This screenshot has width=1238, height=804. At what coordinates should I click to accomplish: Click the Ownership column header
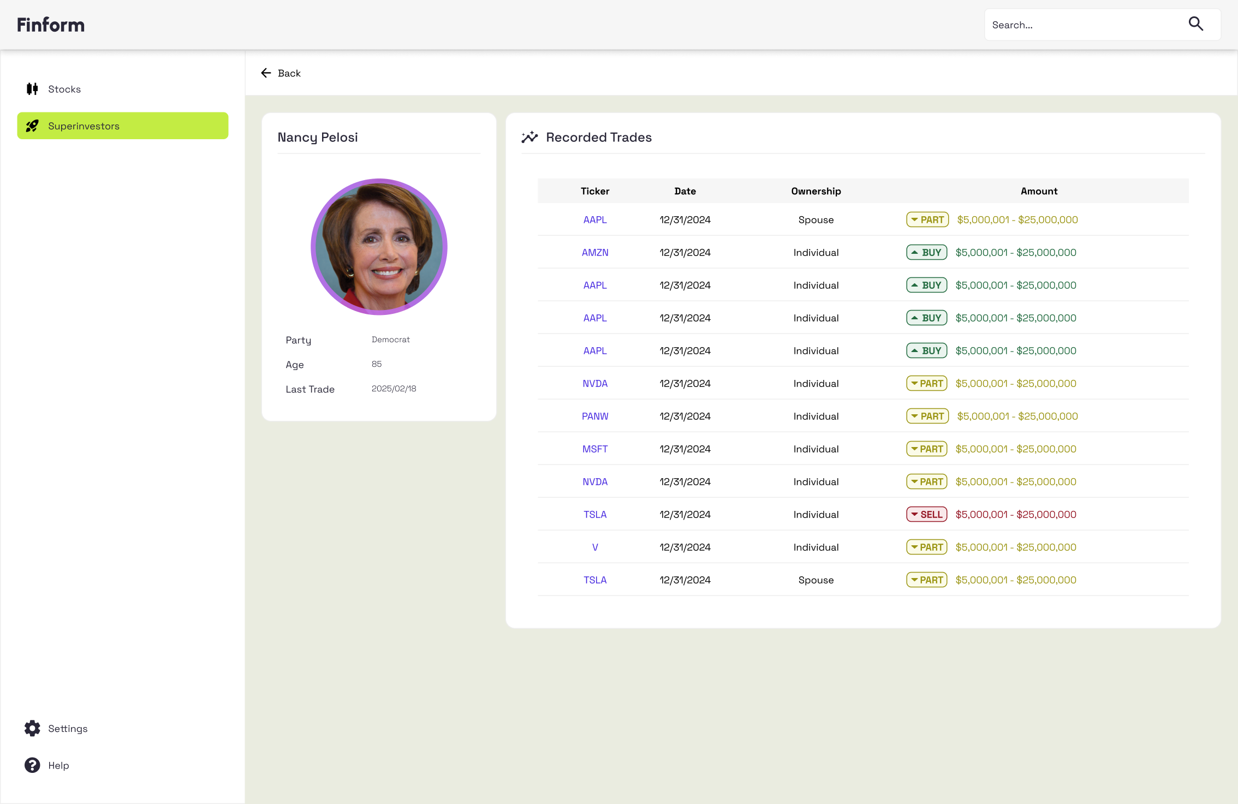816,191
